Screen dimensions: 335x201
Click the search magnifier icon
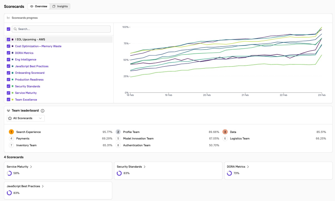click(15, 29)
